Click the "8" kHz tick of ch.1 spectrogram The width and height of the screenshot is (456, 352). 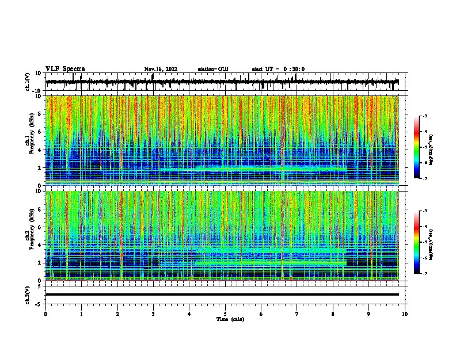pos(40,114)
